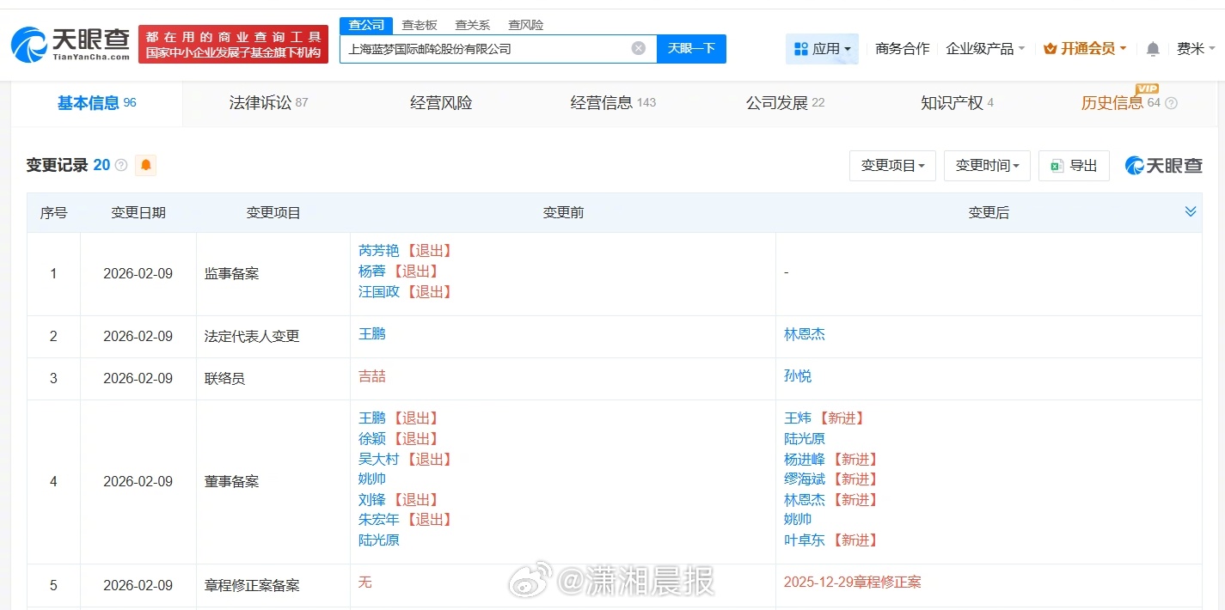The width and height of the screenshot is (1225, 610).
Task: Collapse the table via the double chevron icon
Action: (x=1191, y=210)
